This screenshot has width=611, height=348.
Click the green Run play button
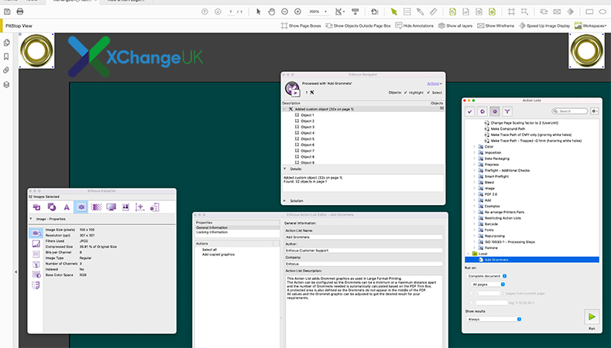[x=592, y=317]
